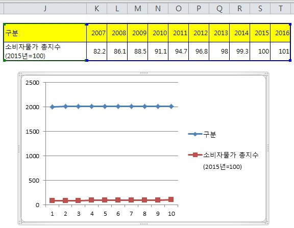Select column header N
The image size is (294, 228).
click(158, 9)
